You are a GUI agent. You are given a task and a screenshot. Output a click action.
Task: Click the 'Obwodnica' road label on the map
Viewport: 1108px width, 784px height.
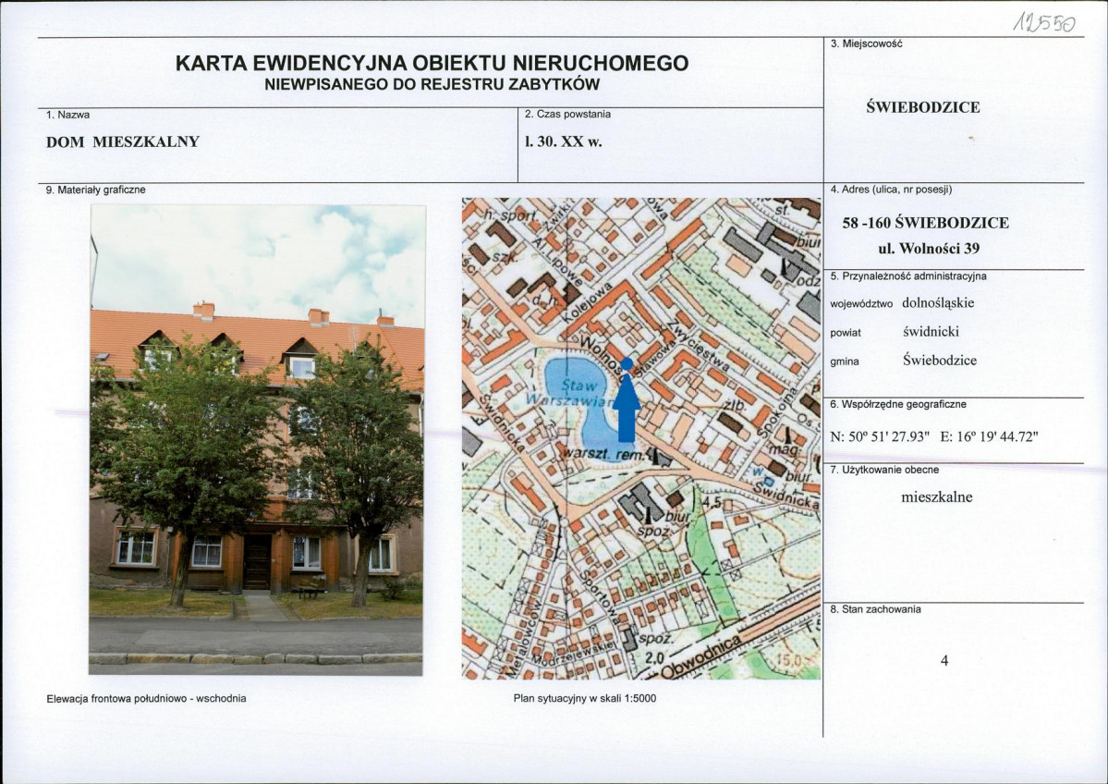coord(700,656)
